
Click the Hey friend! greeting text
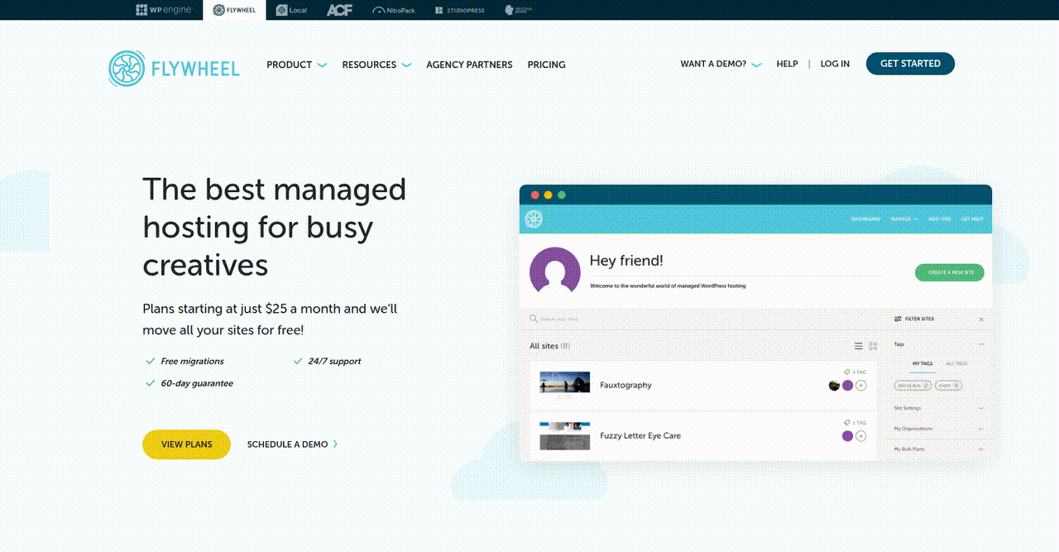[x=626, y=261]
